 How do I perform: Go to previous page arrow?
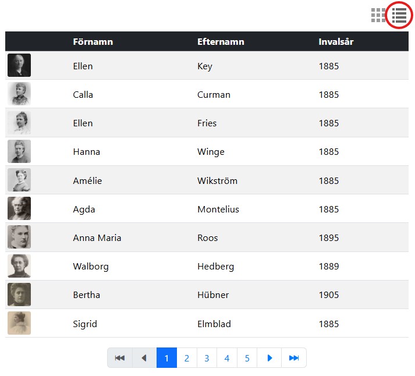tap(144, 358)
